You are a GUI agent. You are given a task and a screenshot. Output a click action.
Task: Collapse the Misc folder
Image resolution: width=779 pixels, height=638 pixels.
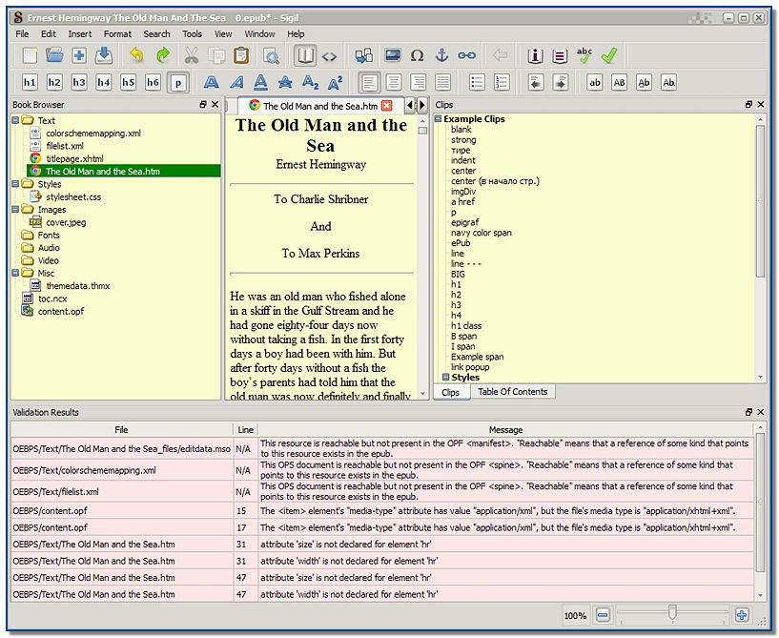[15, 273]
